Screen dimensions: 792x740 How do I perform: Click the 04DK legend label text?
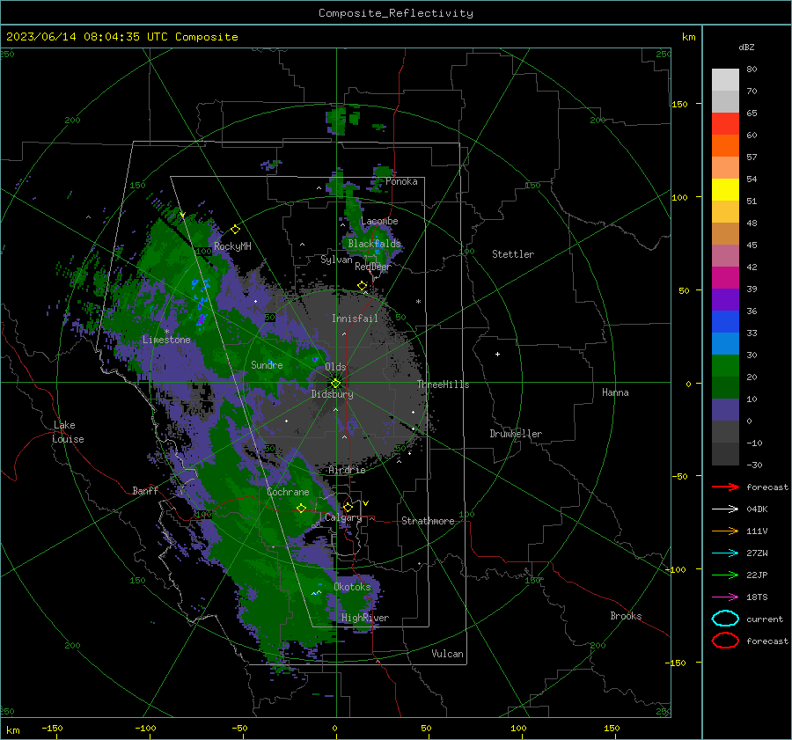pyautogui.click(x=757, y=509)
